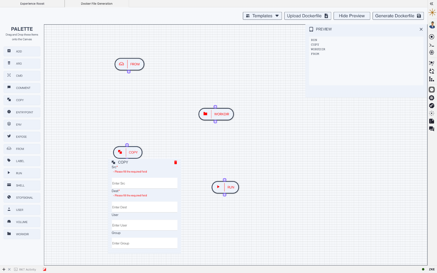Screen dimensions: 437x273
Task: Toggle preview with Hide Preview button
Action: (352, 16)
